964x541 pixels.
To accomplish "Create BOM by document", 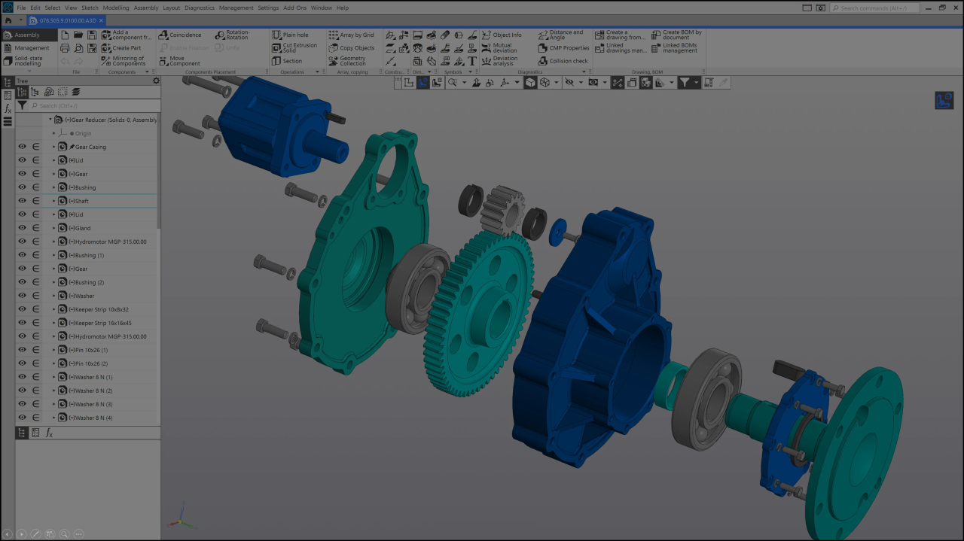I will pos(677,35).
